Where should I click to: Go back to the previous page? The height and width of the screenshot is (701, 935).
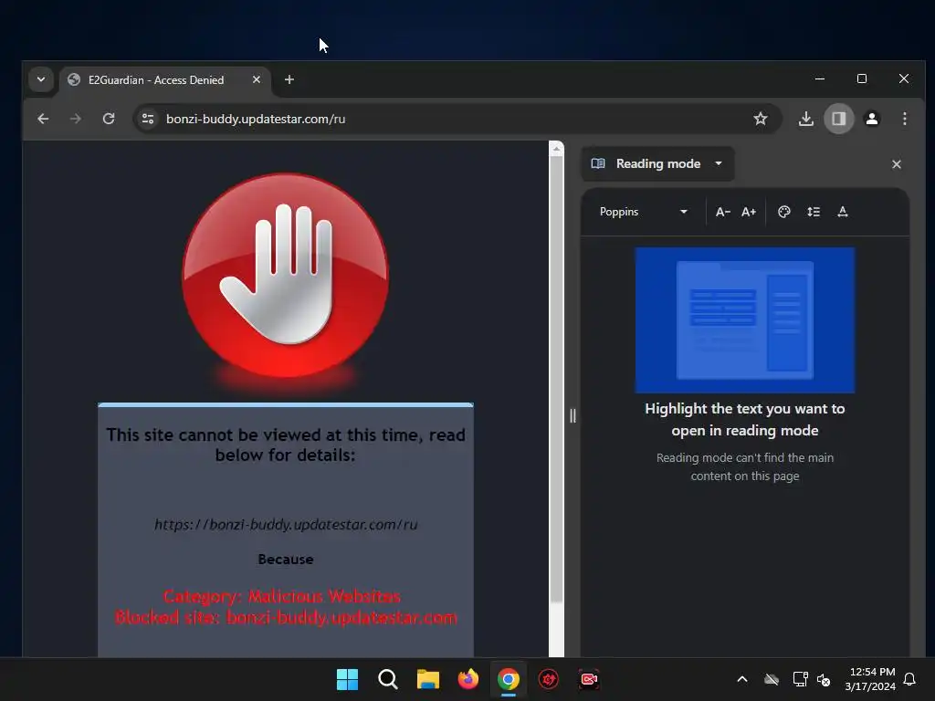43,119
